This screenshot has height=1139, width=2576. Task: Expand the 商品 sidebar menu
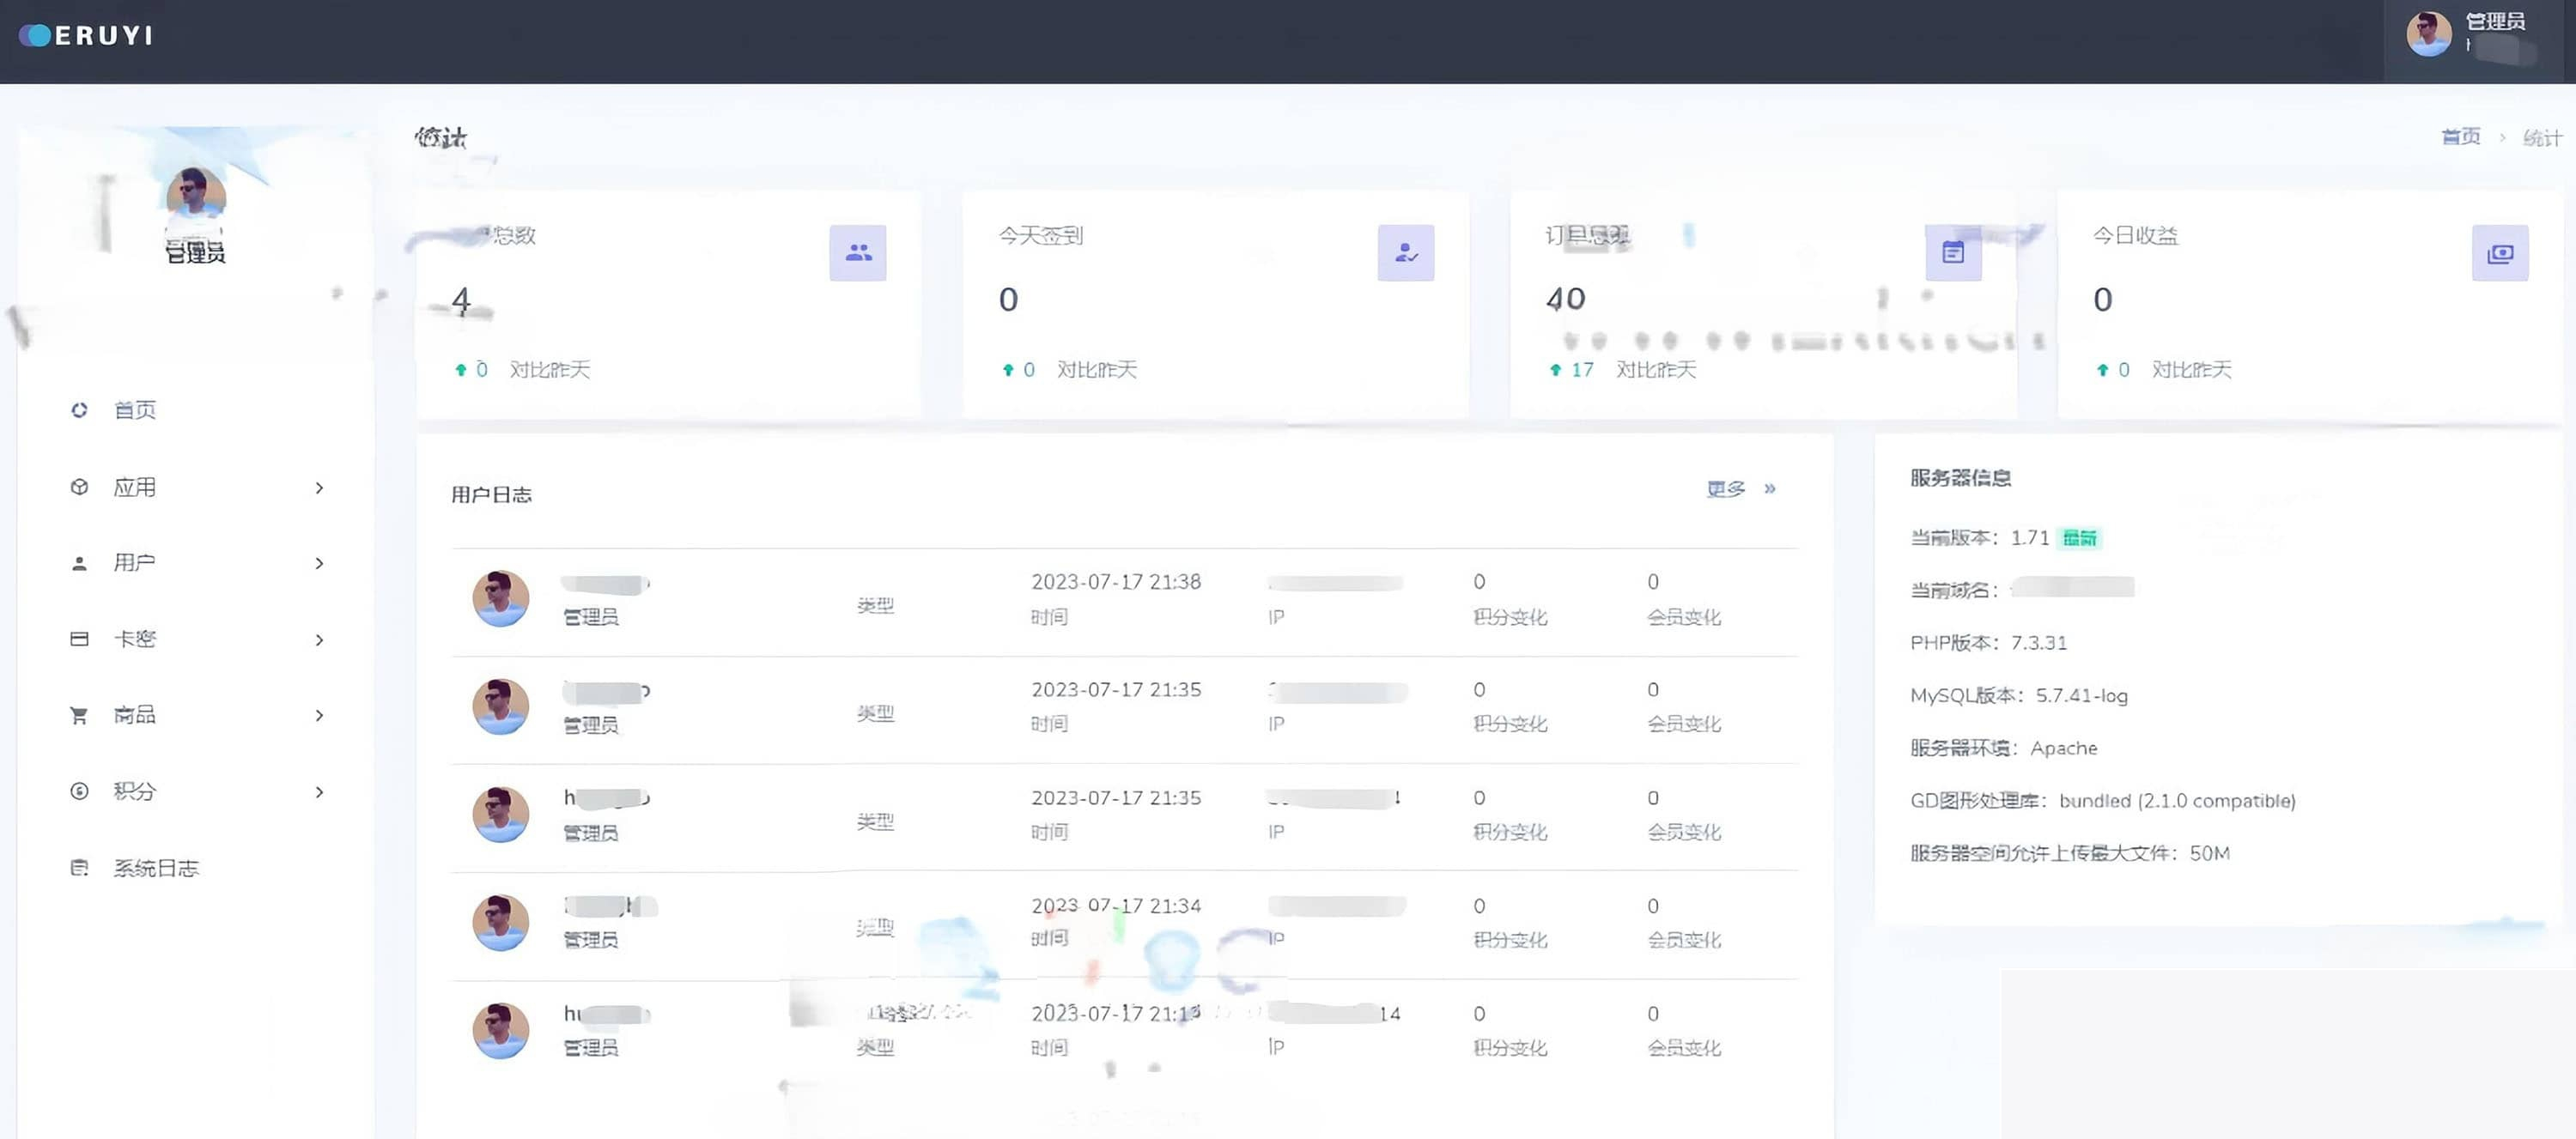tap(319, 715)
